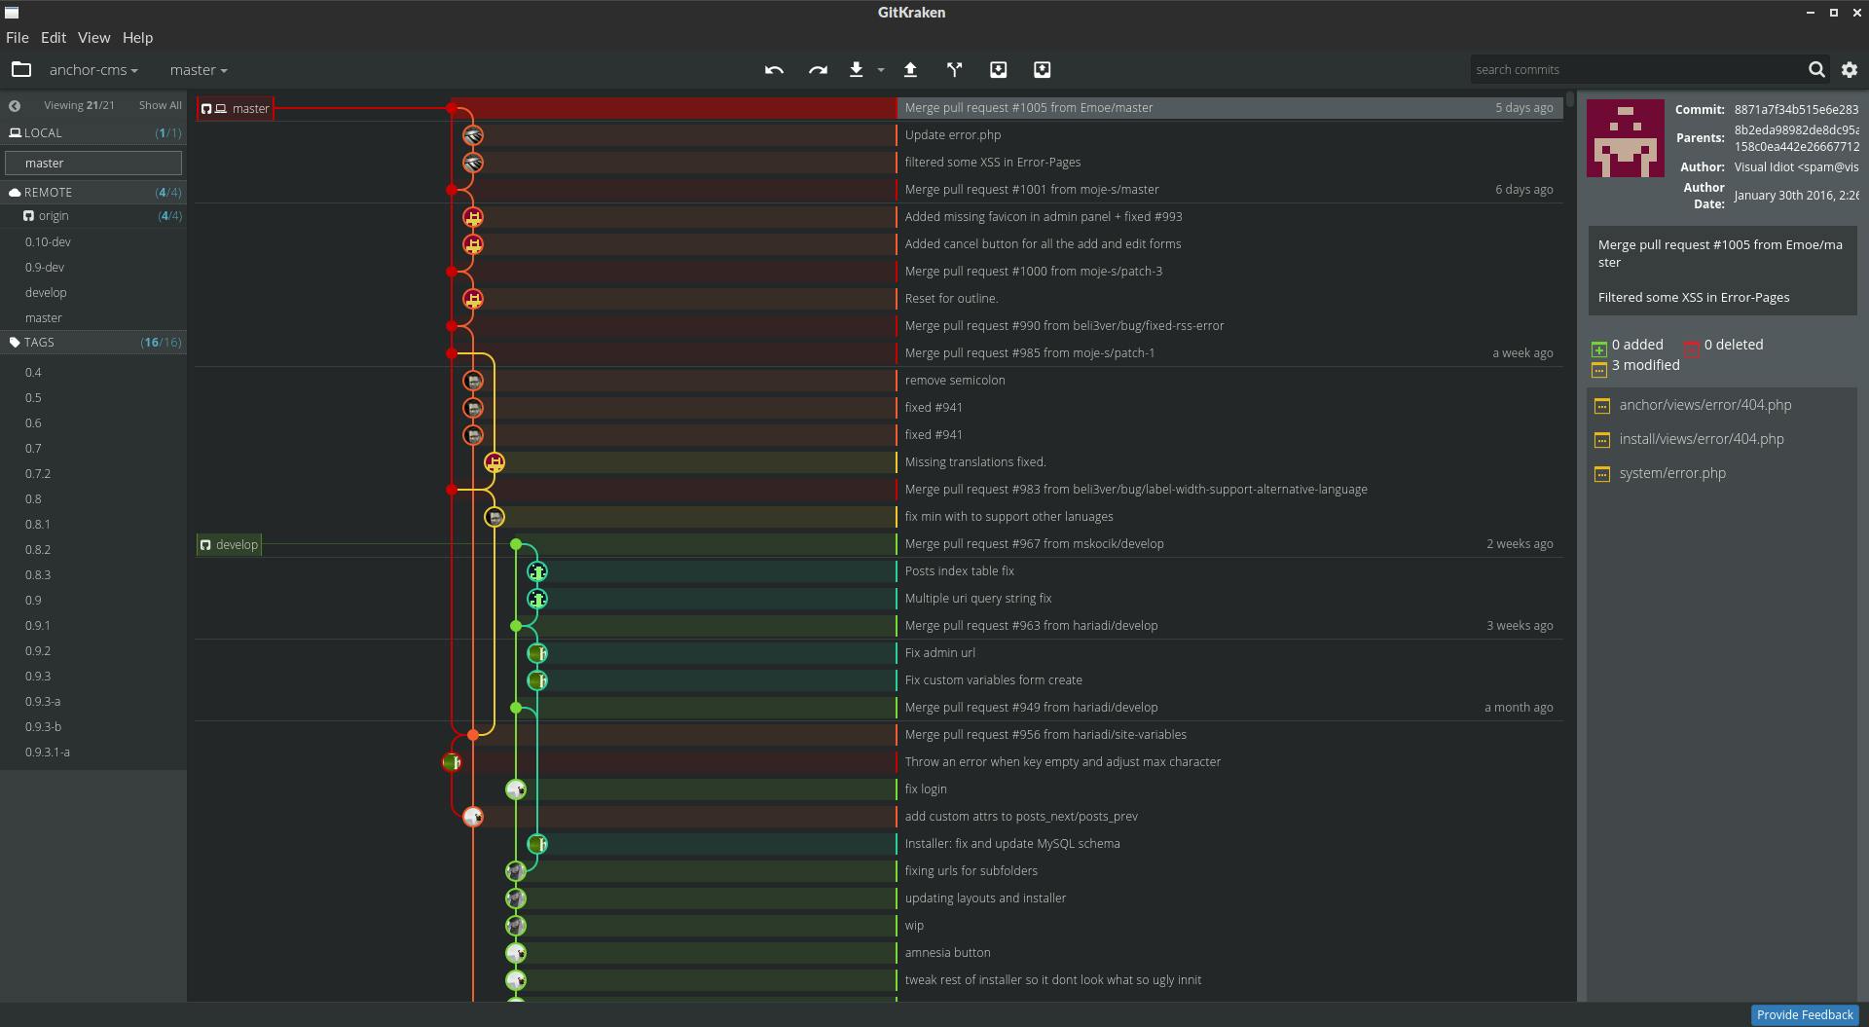Click the Redo arrow in the toolbar
Image resolution: width=1869 pixels, height=1027 pixels.
tap(818, 70)
